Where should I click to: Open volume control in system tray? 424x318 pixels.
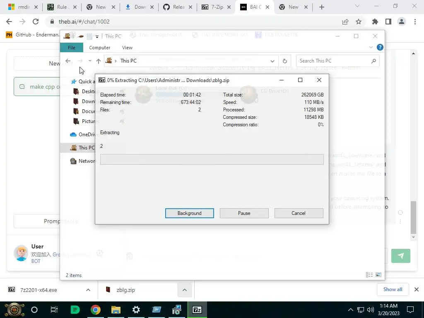pyautogui.click(x=371, y=310)
